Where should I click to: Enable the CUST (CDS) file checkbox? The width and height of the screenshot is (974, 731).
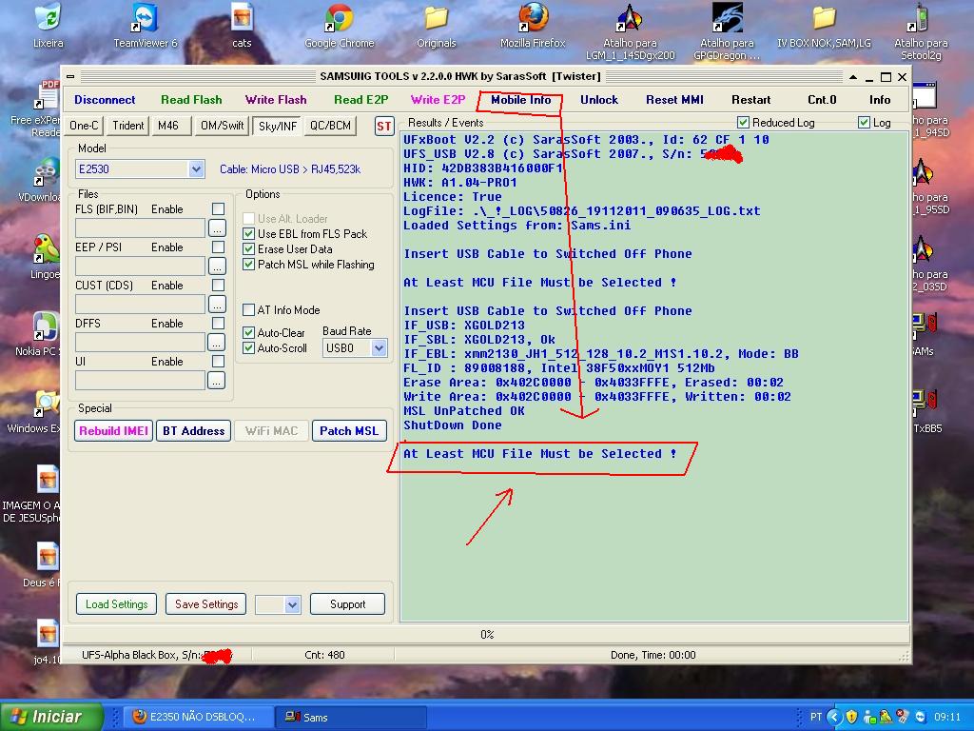pos(218,285)
